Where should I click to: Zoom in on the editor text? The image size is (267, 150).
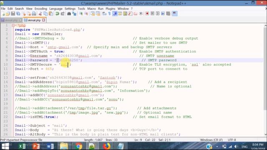tap(81, 14)
